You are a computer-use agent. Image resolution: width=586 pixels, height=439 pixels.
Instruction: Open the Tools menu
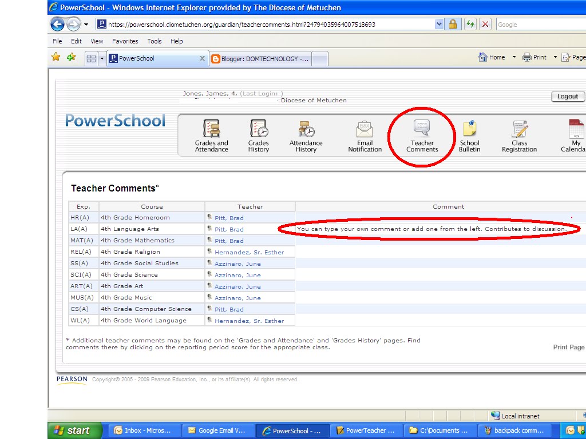tap(155, 41)
